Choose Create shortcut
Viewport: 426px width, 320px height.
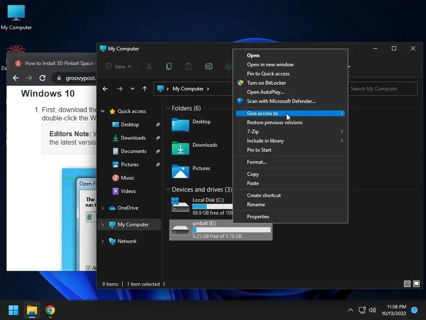[290, 195]
